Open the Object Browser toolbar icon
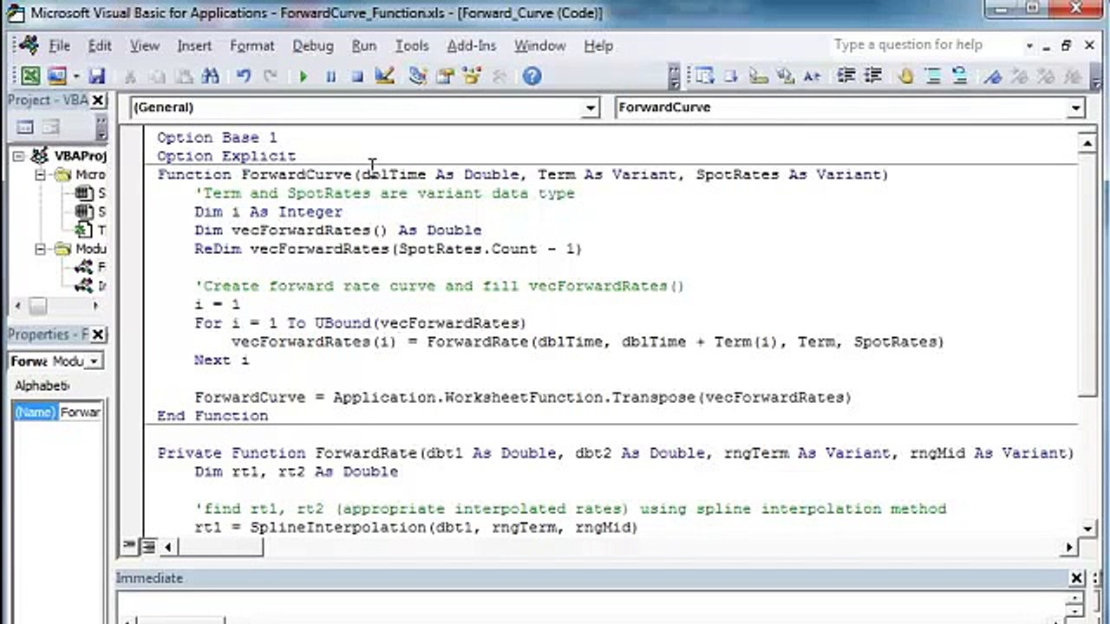 coord(473,76)
